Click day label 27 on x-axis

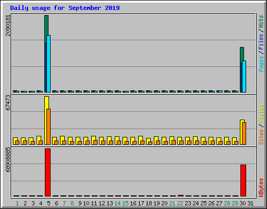(x=219, y=203)
